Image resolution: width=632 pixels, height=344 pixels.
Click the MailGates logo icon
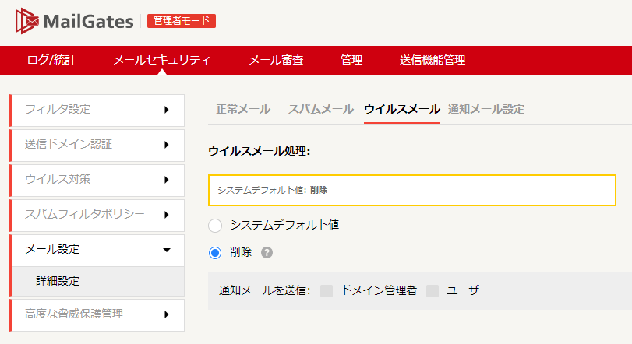(27, 21)
